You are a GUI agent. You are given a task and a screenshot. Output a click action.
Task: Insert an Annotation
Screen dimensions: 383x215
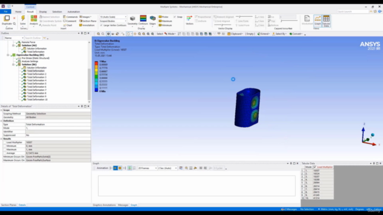[x=87, y=25]
